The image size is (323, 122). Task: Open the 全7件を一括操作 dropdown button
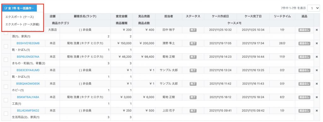[19, 8]
